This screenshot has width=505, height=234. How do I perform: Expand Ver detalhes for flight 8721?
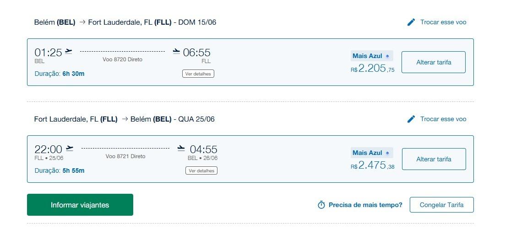pyautogui.click(x=201, y=170)
